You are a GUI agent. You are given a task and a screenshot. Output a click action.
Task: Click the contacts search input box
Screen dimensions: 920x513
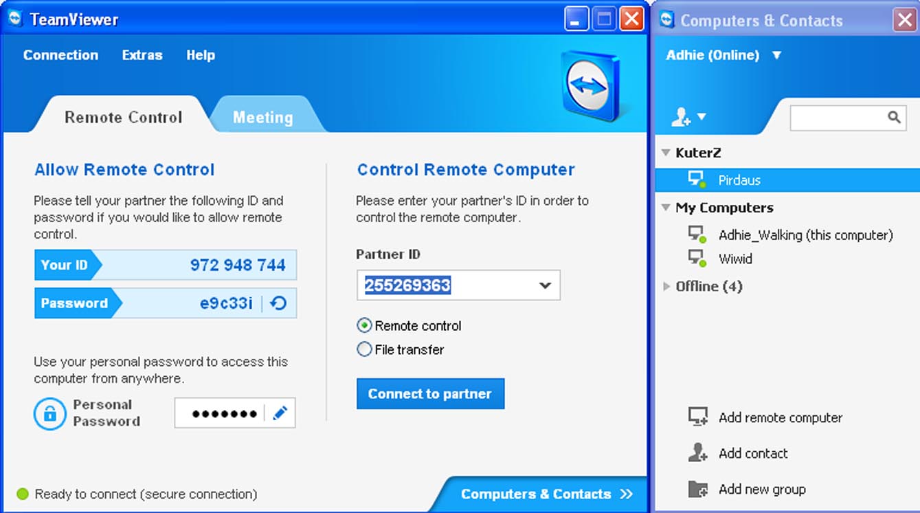(x=848, y=118)
